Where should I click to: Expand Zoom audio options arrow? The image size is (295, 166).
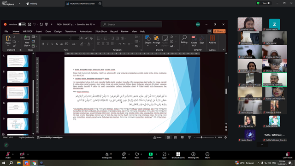pyautogui.click(x=13, y=154)
